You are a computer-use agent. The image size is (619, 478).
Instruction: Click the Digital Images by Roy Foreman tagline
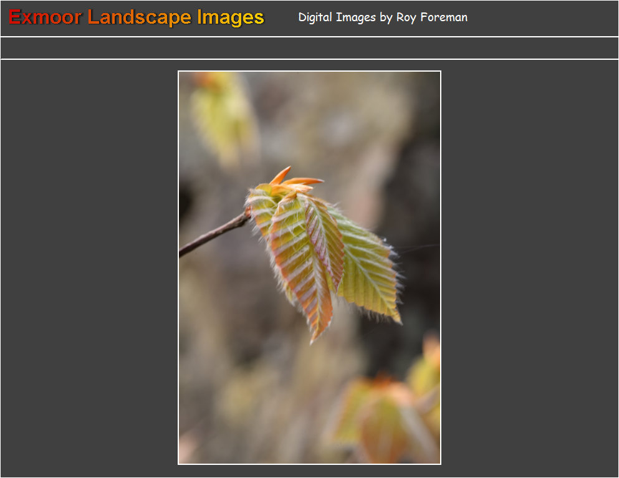pyautogui.click(x=382, y=17)
